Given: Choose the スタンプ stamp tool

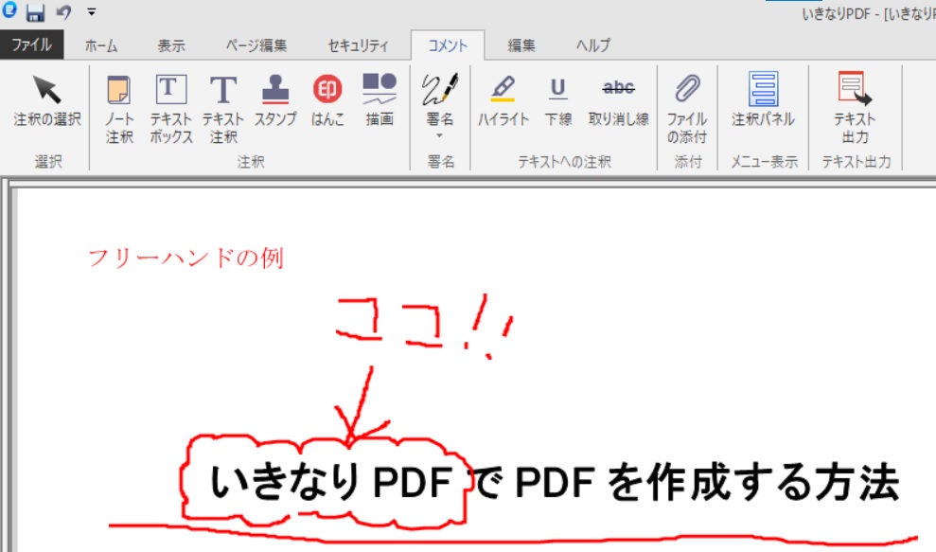Looking at the screenshot, I should click(x=275, y=99).
